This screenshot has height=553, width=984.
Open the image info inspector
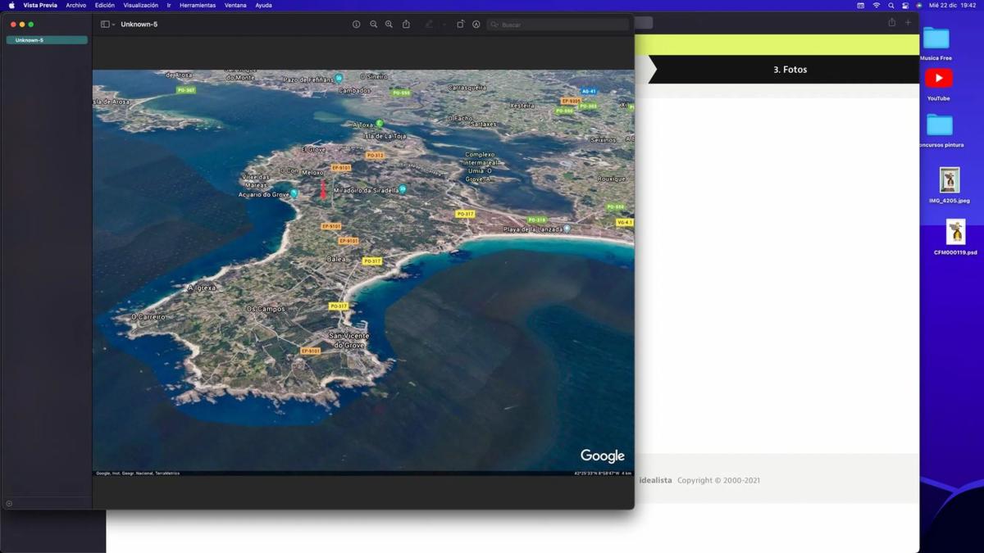coord(356,25)
